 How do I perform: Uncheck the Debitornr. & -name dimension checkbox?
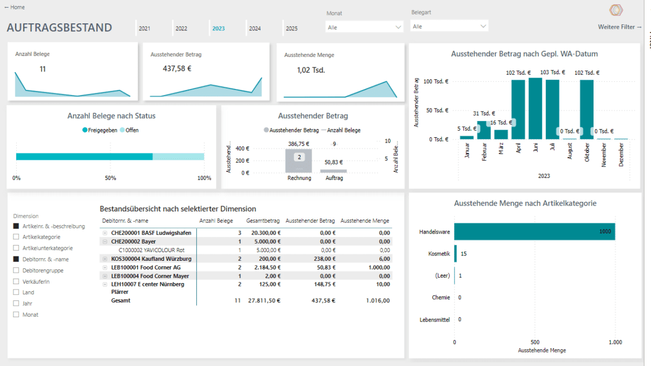coord(16,259)
